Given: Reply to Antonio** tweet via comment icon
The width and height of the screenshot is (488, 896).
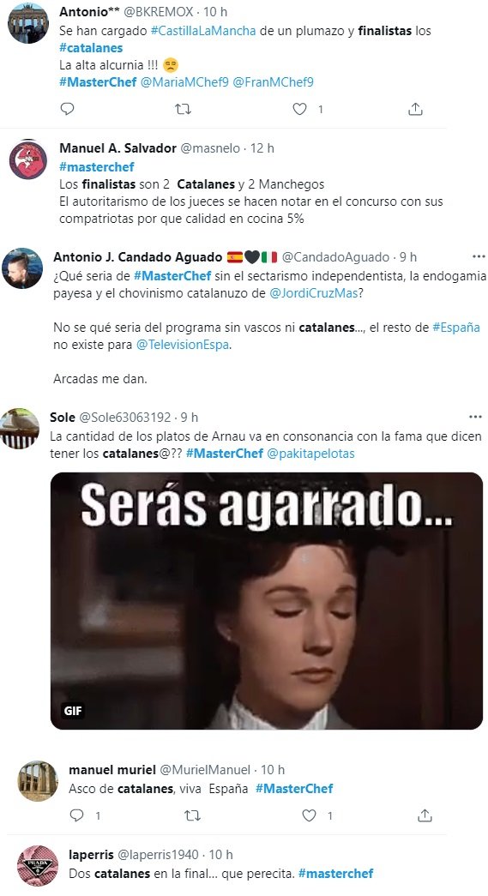Looking at the screenshot, I should point(68,109).
